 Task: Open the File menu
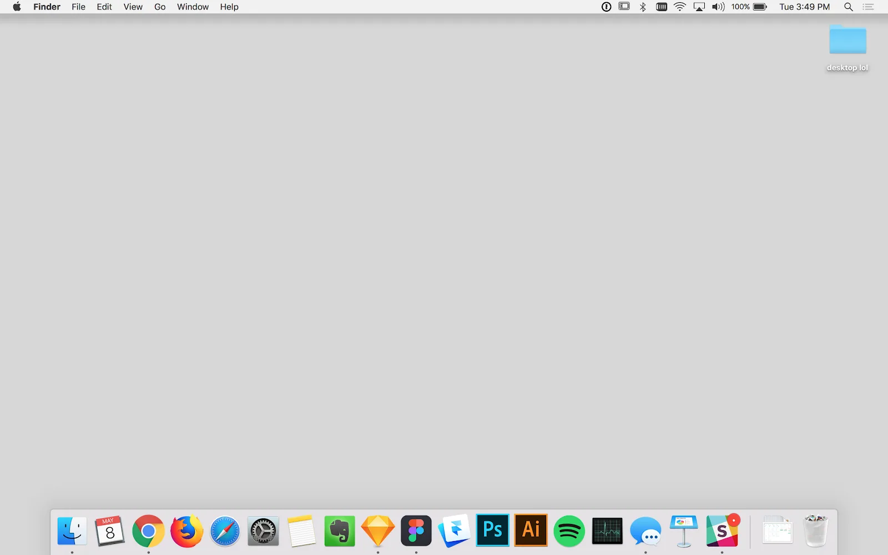(x=79, y=7)
